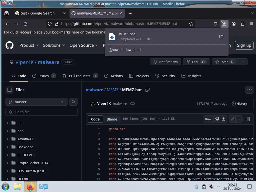Open the extensions puzzle icon
This screenshot has height=192, width=256.
tap(242, 24)
